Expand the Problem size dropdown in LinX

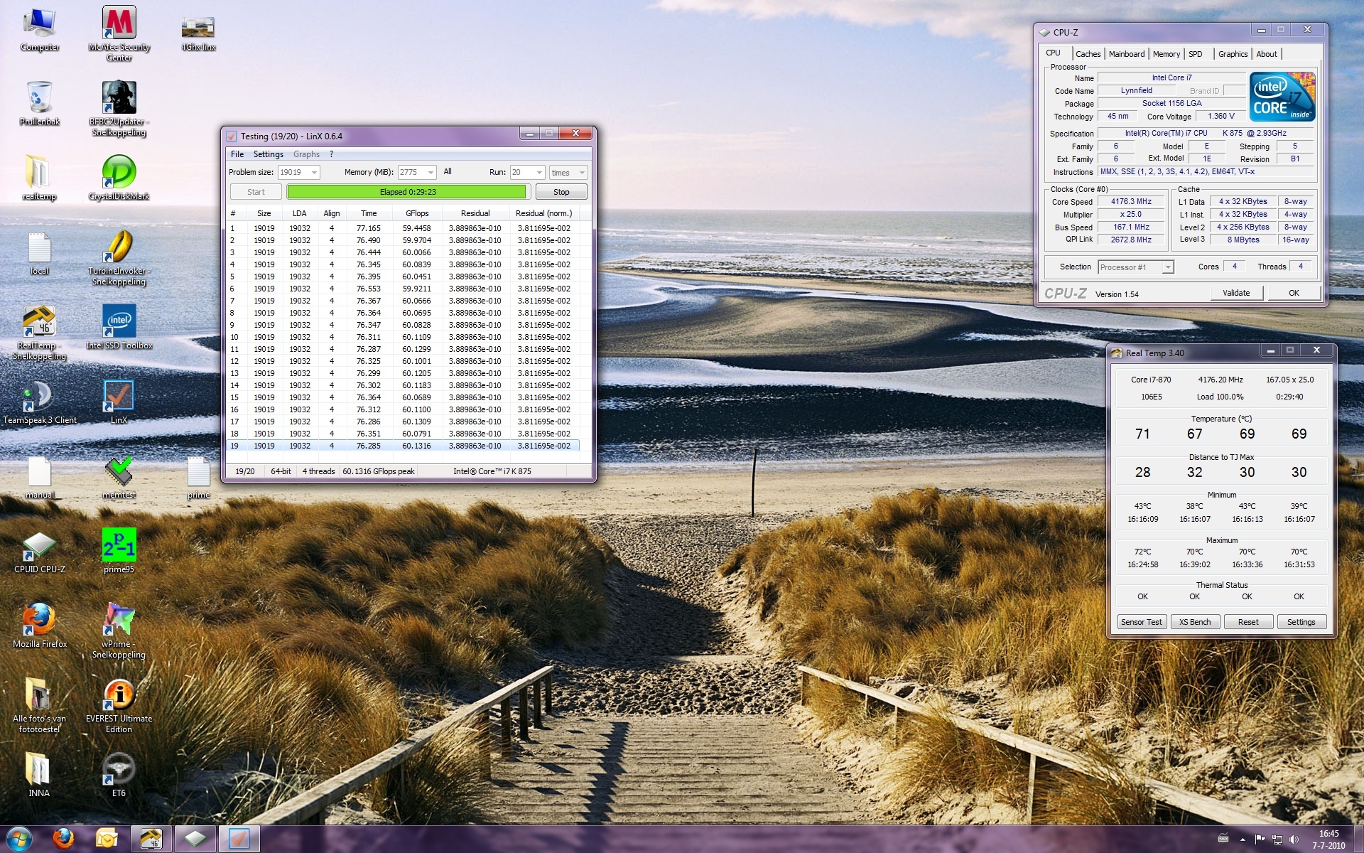point(314,173)
